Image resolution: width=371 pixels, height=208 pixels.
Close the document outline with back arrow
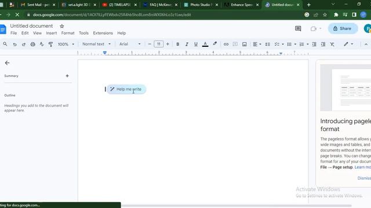7,63
